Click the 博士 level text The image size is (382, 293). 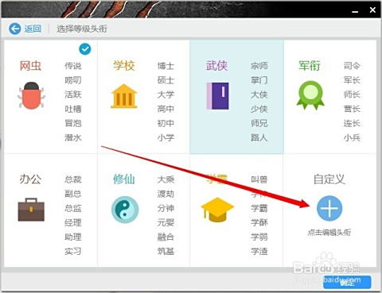[166, 66]
